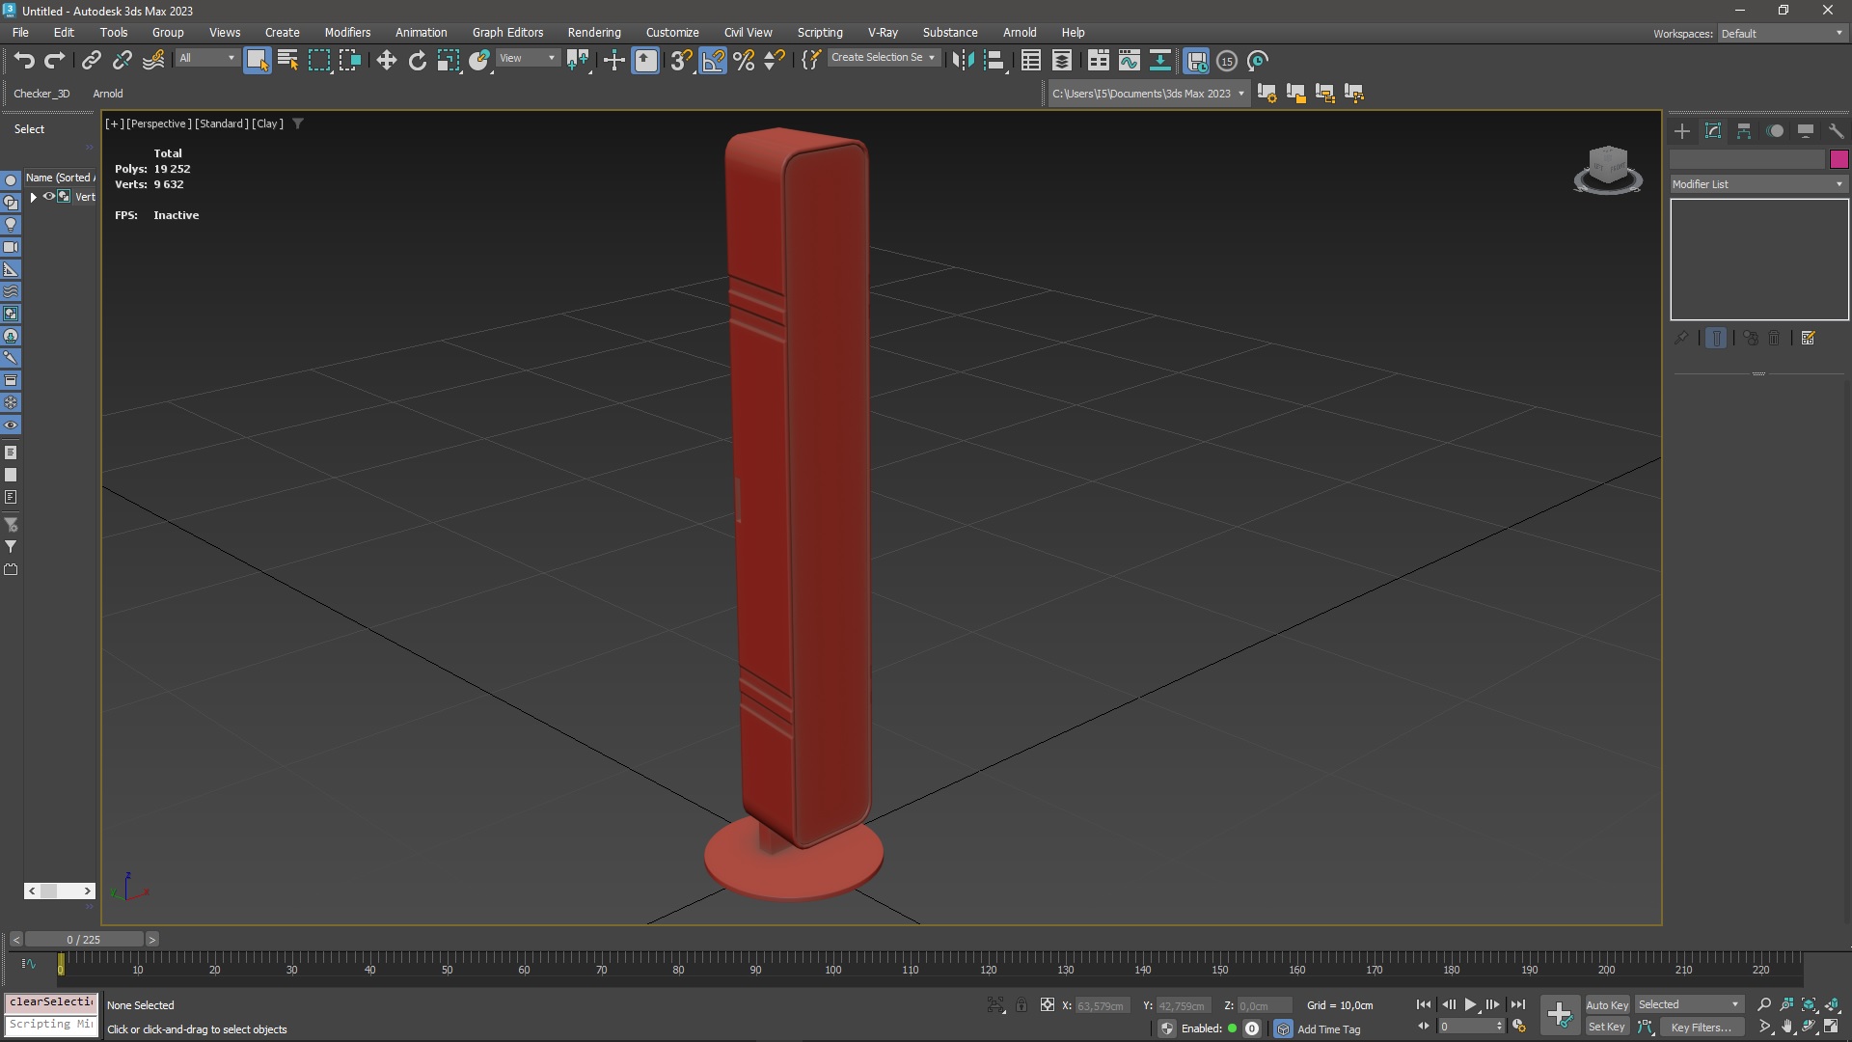Open the Layer Explorer icon

pos(1061,60)
